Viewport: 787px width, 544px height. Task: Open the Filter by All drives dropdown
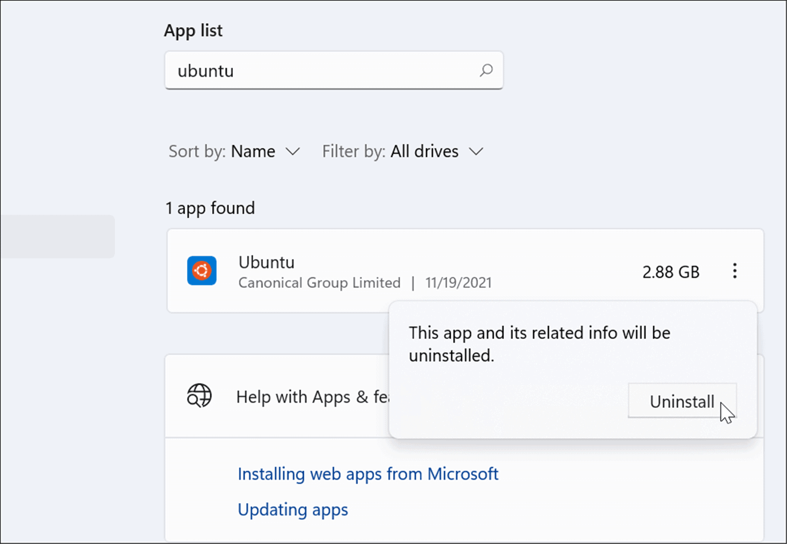[403, 151]
